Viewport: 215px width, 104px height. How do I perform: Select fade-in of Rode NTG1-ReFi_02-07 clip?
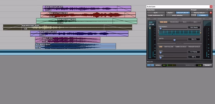[35, 34]
